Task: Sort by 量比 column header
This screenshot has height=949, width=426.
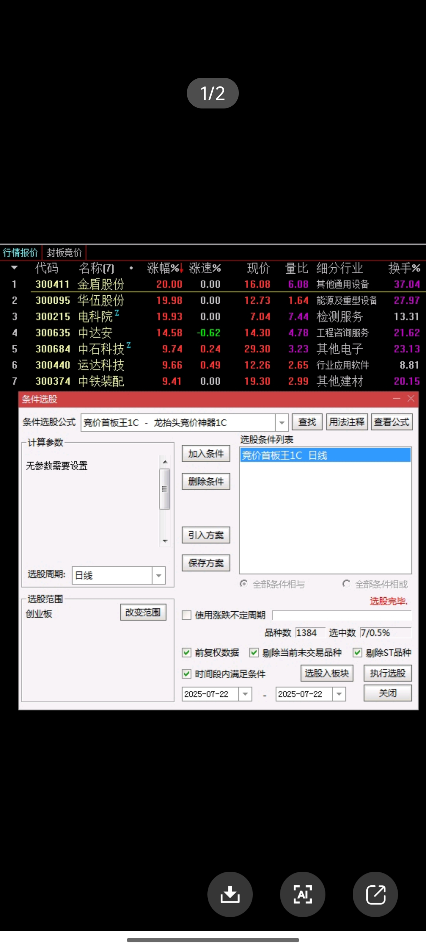Action: pos(296,268)
